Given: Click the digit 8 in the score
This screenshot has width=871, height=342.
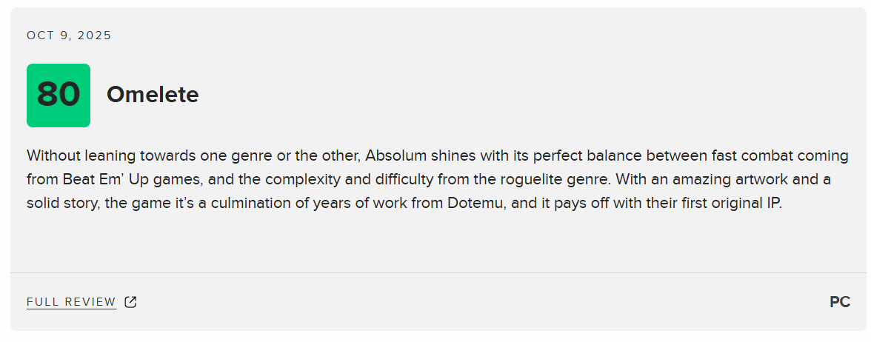Looking at the screenshot, I should click(x=47, y=95).
